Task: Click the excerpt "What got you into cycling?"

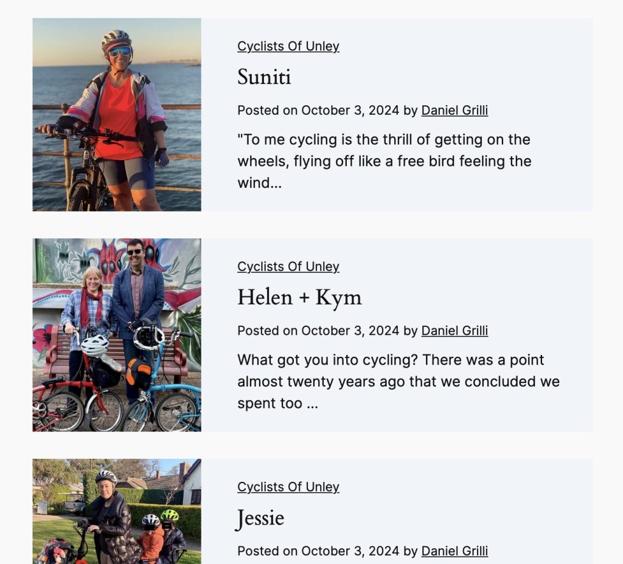Action: (x=398, y=381)
